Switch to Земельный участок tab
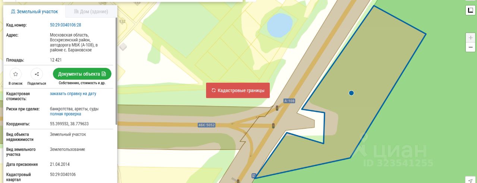Viewport: 477px width, 183px height. [34, 12]
